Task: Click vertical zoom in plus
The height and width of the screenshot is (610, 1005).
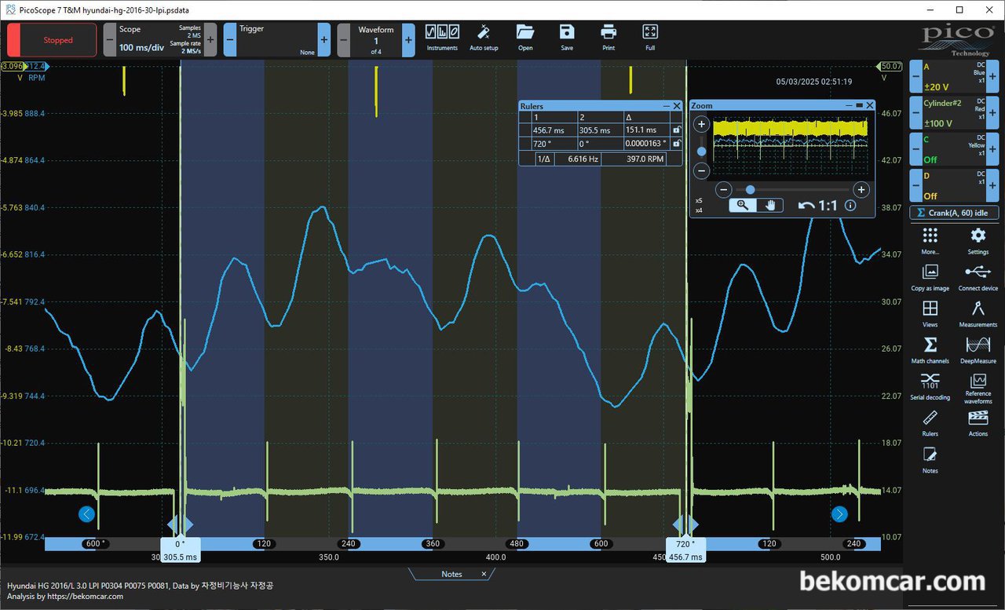Action: [702, 124]
